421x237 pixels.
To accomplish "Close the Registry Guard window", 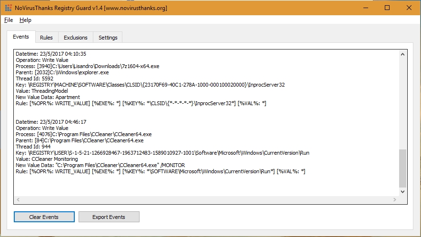I will tap(409, 8).
